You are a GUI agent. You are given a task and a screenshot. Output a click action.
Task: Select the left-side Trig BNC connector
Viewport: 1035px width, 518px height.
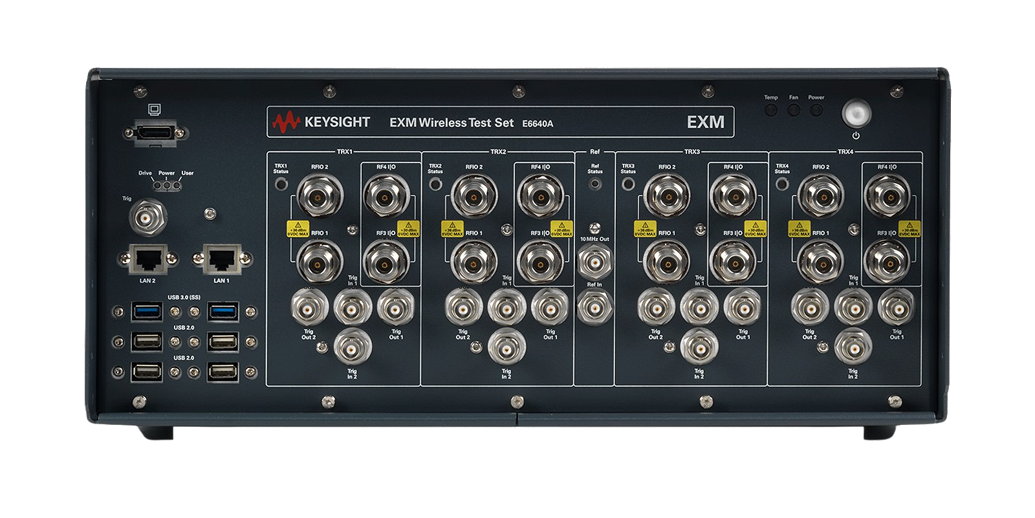[148, 219]
